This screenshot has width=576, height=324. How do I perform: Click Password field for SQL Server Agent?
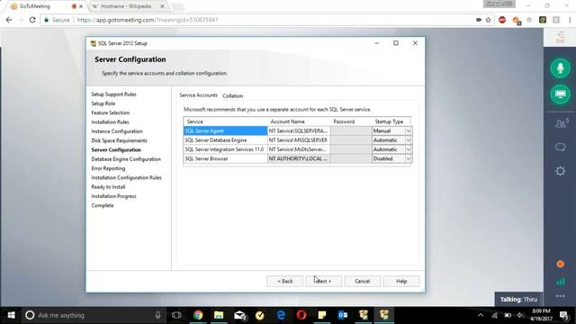[x=351, y=130]
